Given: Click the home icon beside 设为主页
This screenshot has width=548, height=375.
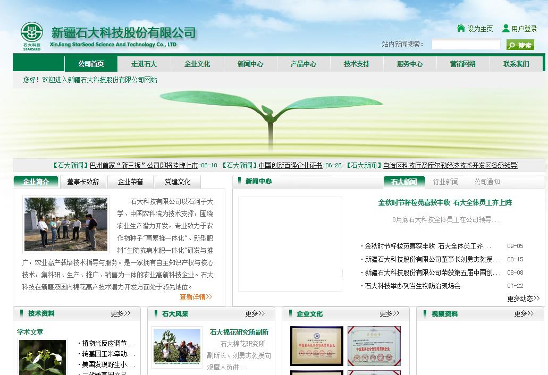Looking at the screenshot, I should point(461,28).
